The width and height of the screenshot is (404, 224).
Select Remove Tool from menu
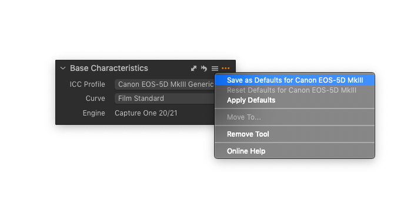pyautogui.click(x=295, y=134)
